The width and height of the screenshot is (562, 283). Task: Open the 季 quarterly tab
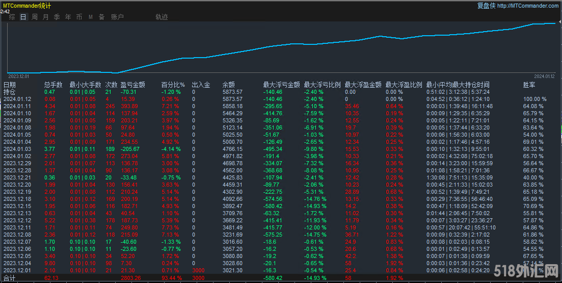pos(57,17)
